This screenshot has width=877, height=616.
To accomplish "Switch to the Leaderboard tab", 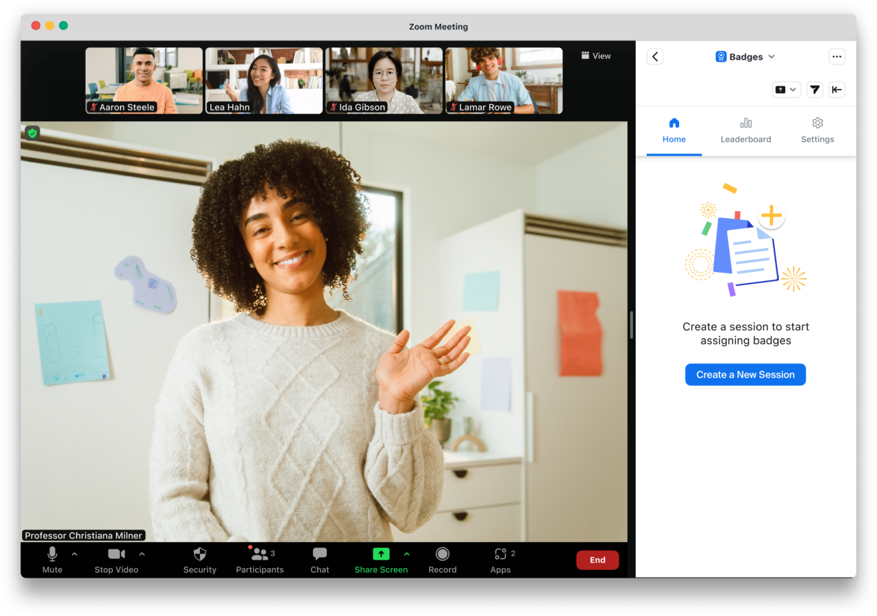I will pyautogui.click(x=745, y=130).
